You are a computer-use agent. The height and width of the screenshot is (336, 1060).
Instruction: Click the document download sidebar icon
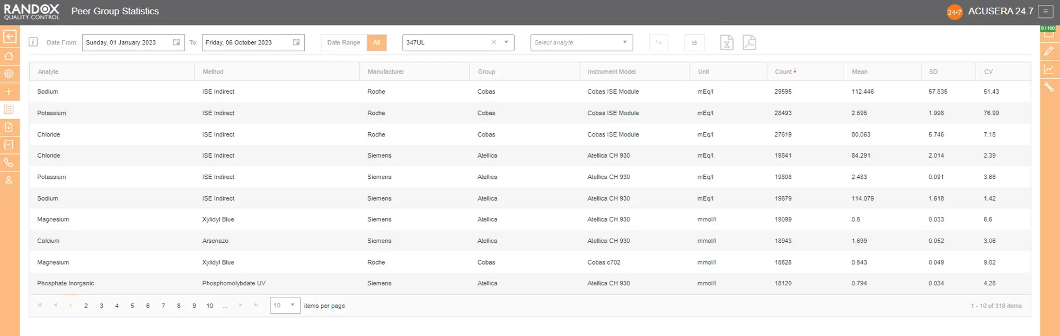coord(9,127)
